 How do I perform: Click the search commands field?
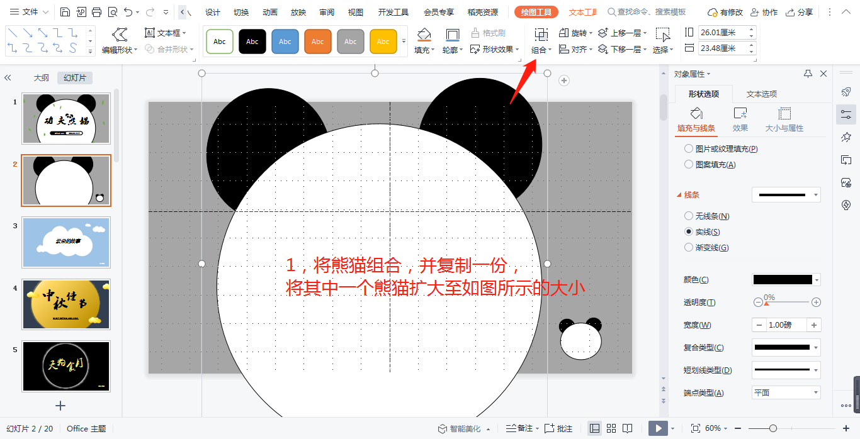point(647,12)
